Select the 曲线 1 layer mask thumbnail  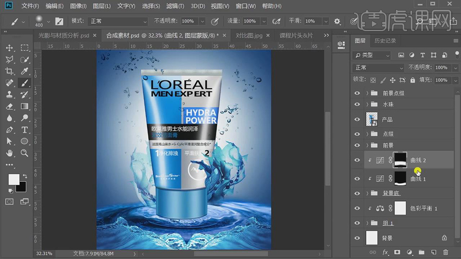point(400,179)
